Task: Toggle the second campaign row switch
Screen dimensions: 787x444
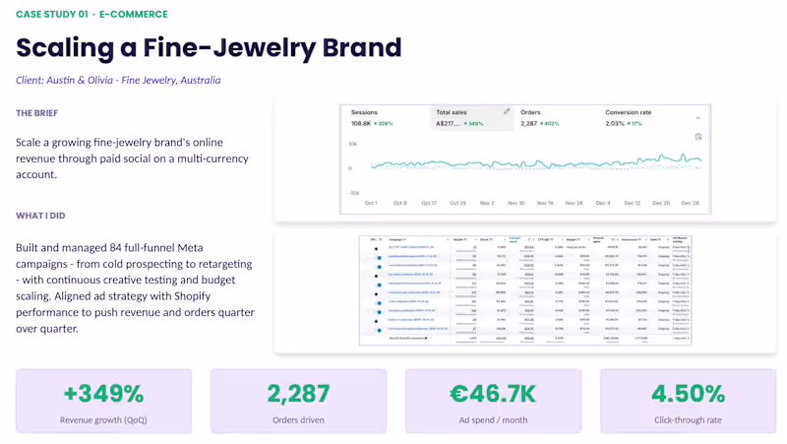Action: coord(379,258)
